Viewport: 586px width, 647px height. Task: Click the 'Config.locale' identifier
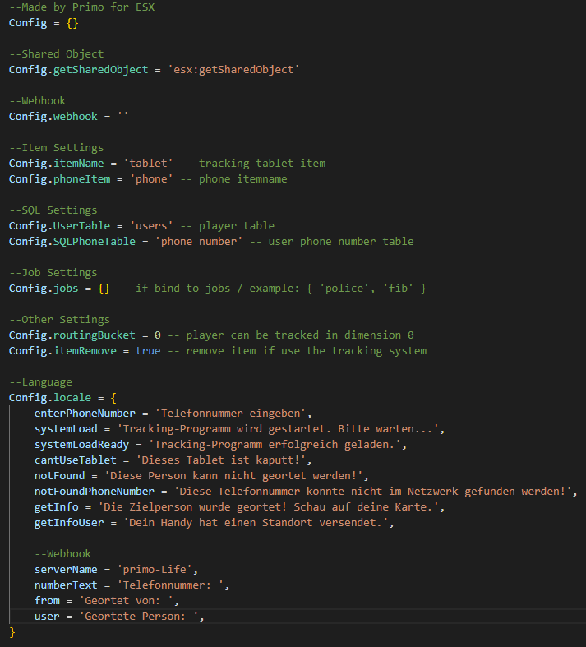coord(50,398)
